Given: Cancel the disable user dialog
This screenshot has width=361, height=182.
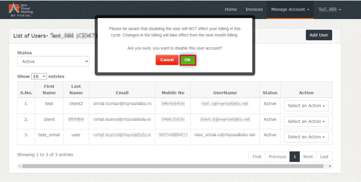Looking at the screenshot, I should click(x=167, y=60).
